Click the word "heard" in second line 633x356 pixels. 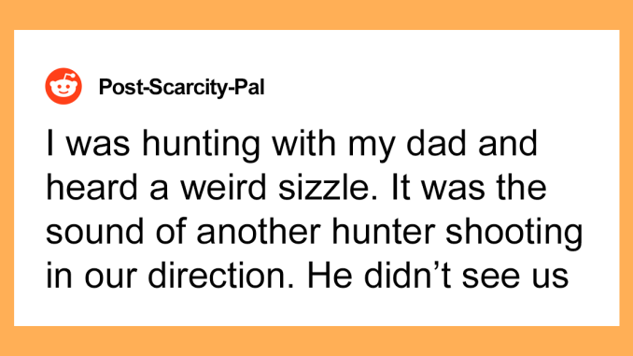[x=92, y=187]
